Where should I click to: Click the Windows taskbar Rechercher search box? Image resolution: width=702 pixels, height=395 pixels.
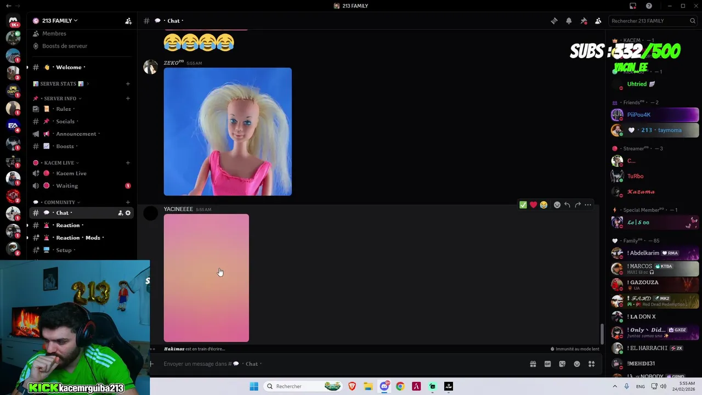click(303, 386)
